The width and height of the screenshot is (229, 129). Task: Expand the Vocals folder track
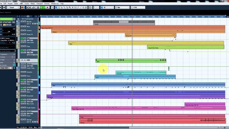pyautogui.click(x=18, y=21)
